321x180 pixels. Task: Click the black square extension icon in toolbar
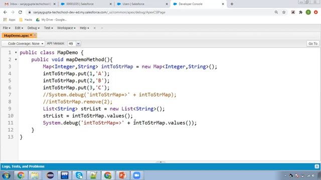pos(293,12)
